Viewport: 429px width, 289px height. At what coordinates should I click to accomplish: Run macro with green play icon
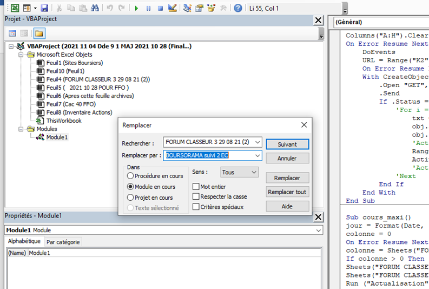click(x=136, y=8)
